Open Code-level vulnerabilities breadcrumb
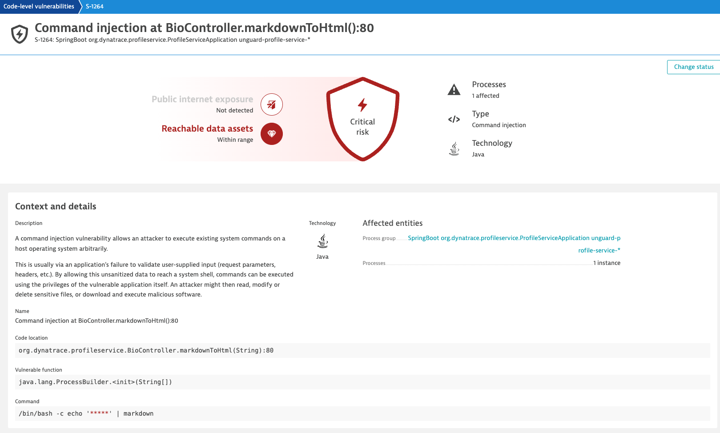This screenshot has height=433, width=720. tap(39, 7)
